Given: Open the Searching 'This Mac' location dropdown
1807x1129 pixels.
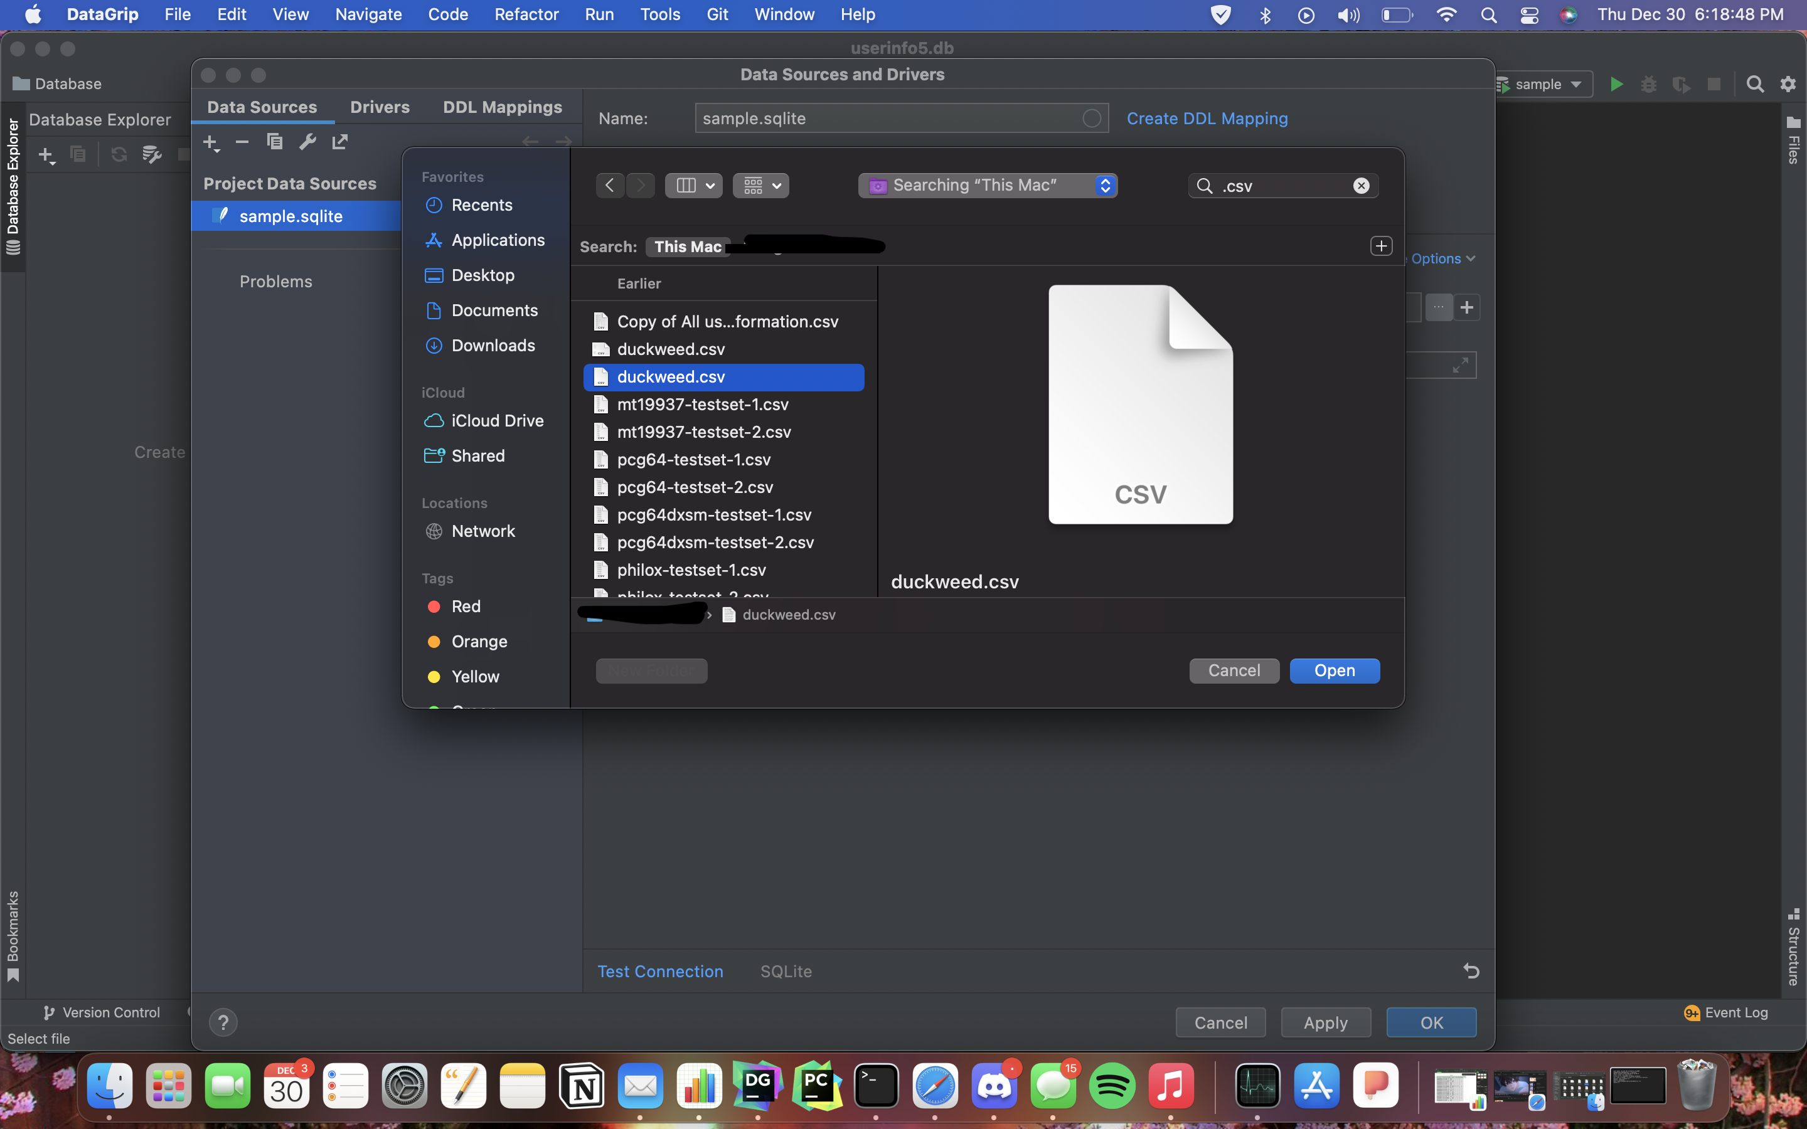Looking at the screenshot, I should tap(987, 185).
